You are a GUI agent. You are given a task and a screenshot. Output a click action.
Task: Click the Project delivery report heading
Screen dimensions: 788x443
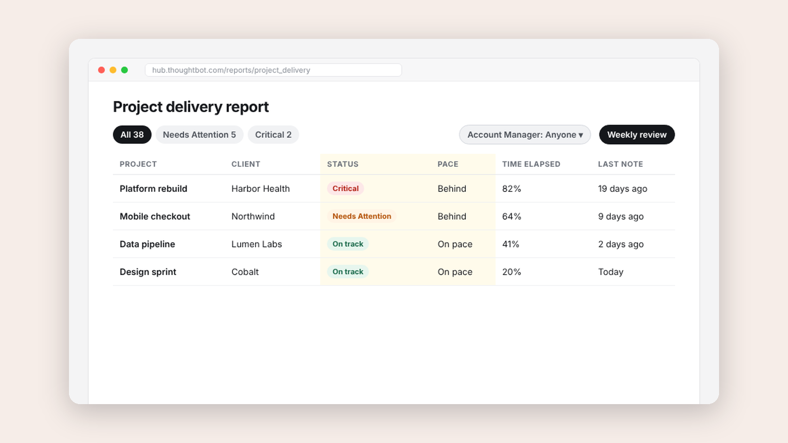191,107
